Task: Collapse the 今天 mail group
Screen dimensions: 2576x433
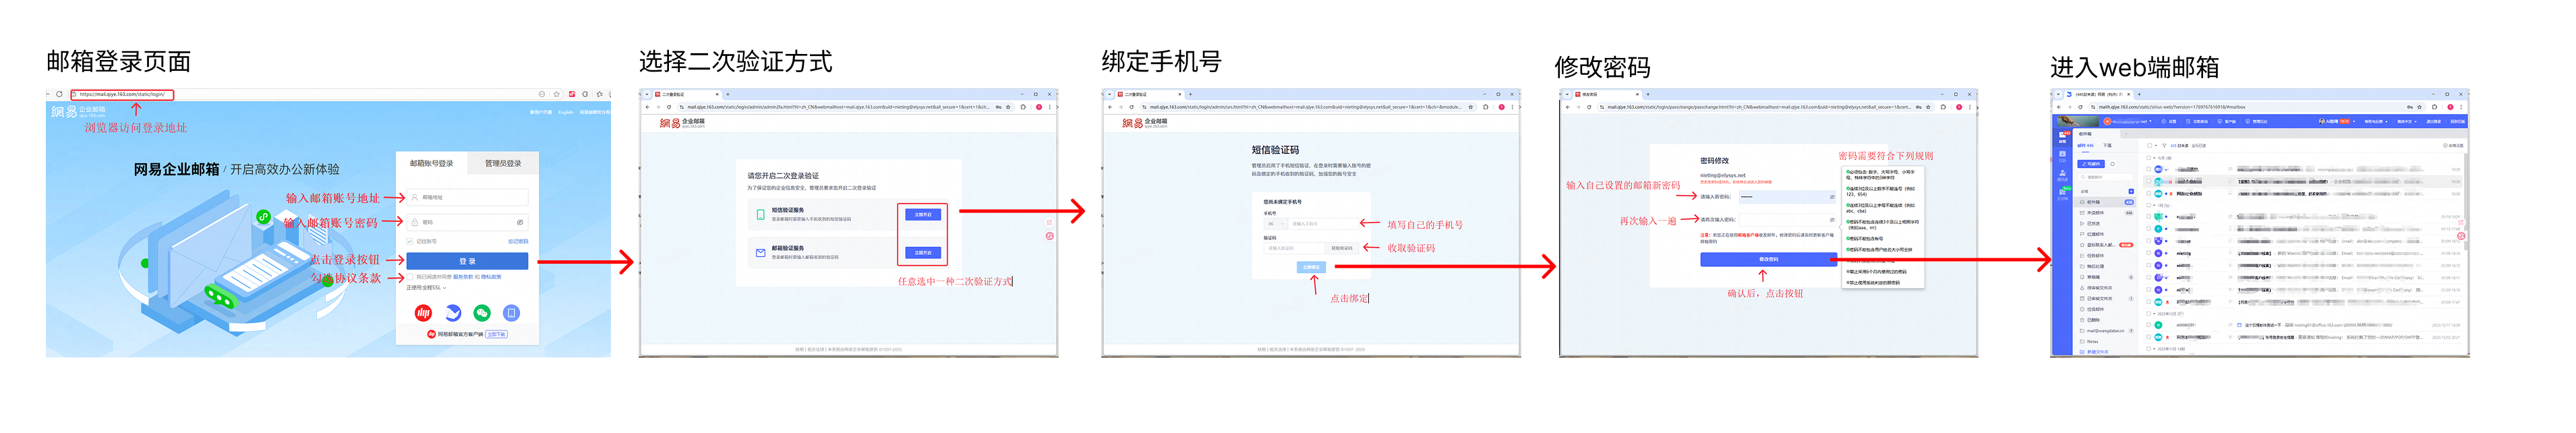Action: point(2155,158)
